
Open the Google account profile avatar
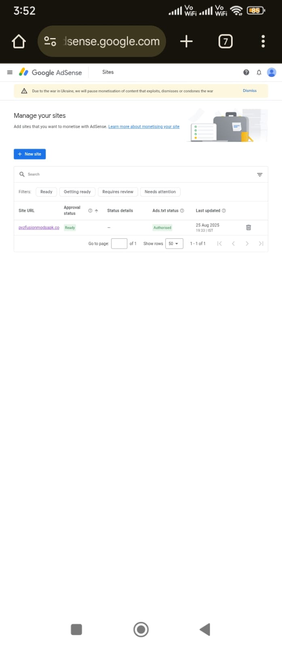(x=272, y=72)
